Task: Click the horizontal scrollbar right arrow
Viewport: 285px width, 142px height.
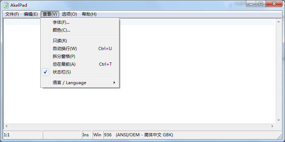Action: click(x=273, y=126)
